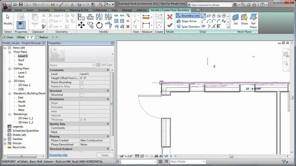296x166 pixels.
Task: Click the Edit Type button
Action: (x=104, y=65)
